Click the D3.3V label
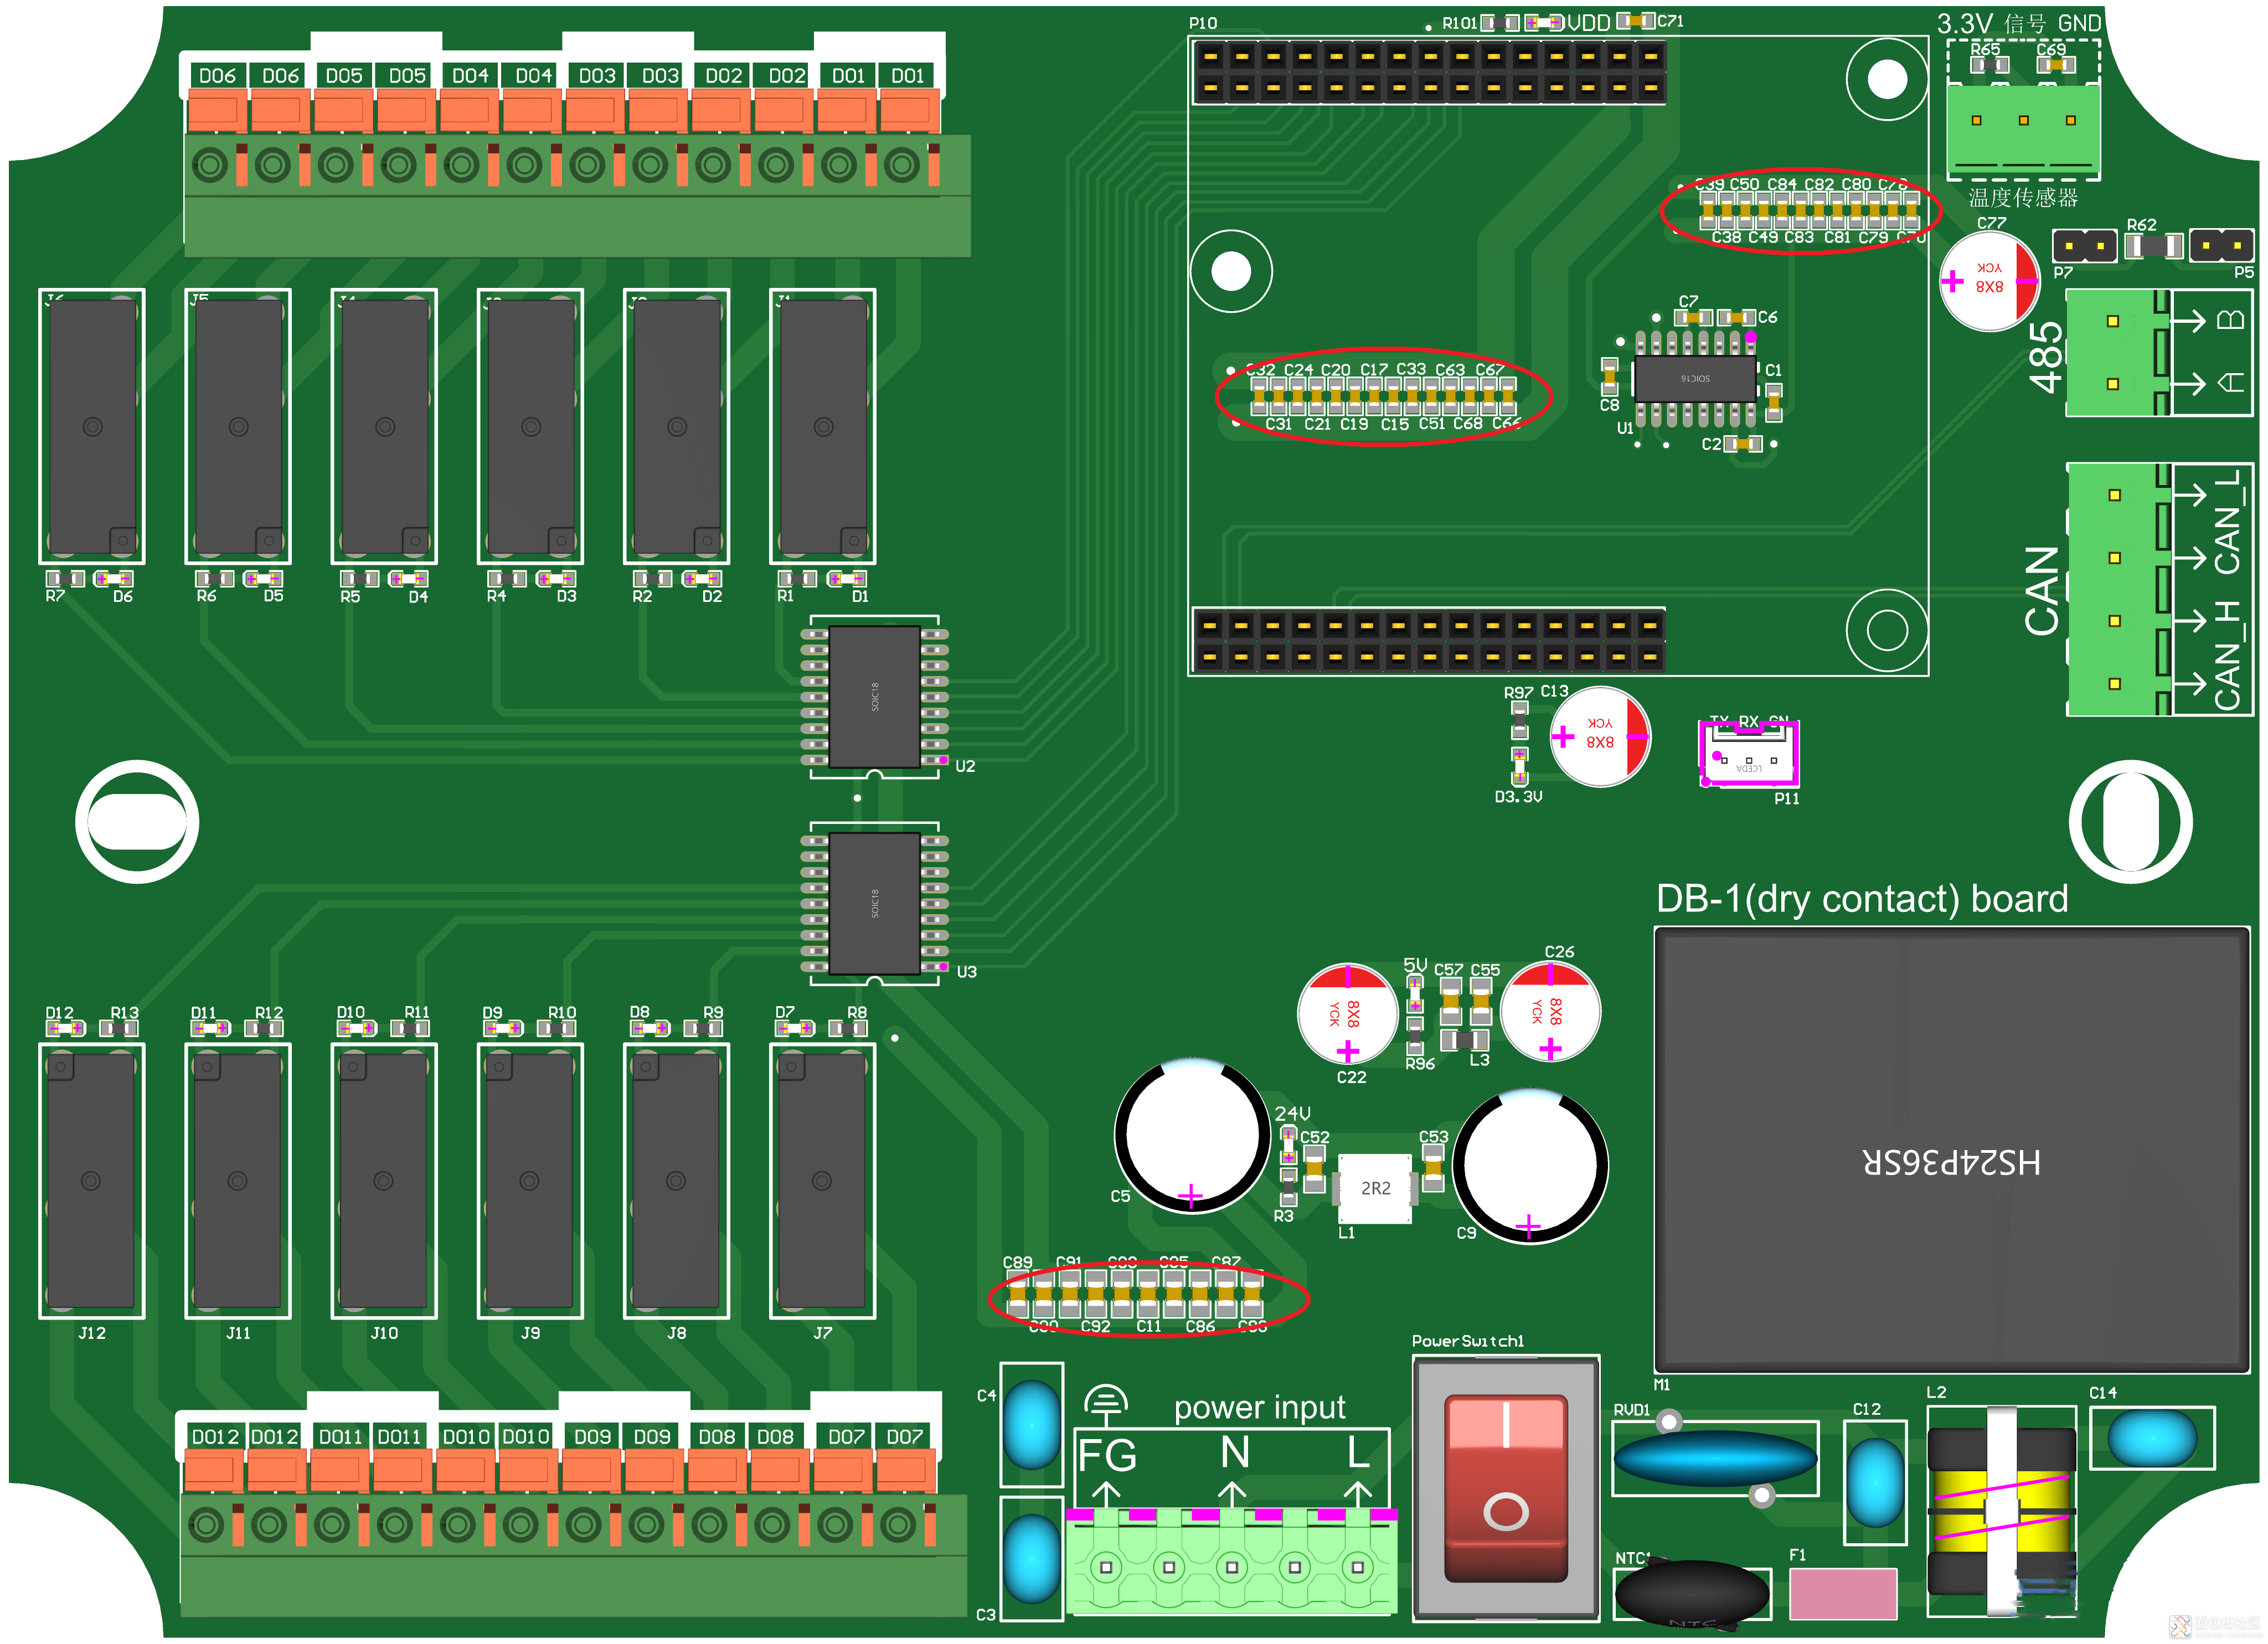The image size is (2268, 1644). click(1518, 797)
